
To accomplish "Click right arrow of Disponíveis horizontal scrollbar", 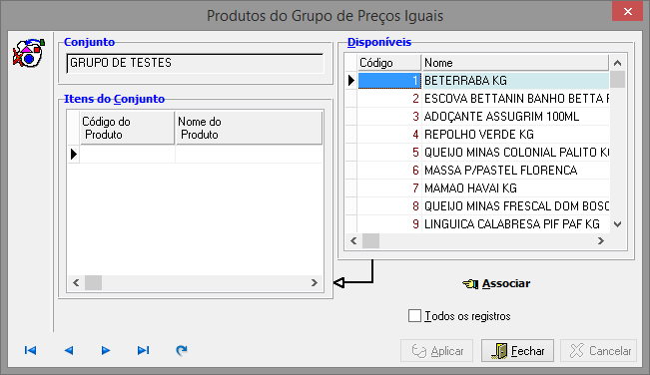I will pyautogui.click(x=601, y=241).
